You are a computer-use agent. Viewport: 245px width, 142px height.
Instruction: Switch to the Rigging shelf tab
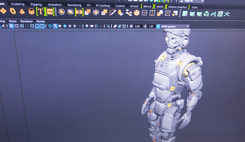click(x=36, y=4)
